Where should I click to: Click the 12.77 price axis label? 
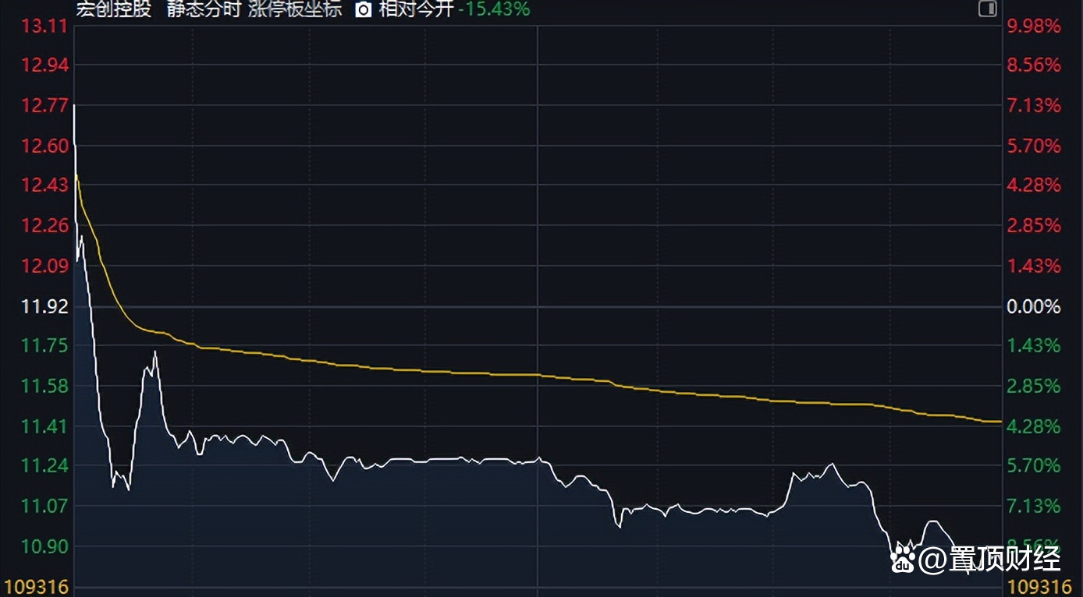click(44, 105)
